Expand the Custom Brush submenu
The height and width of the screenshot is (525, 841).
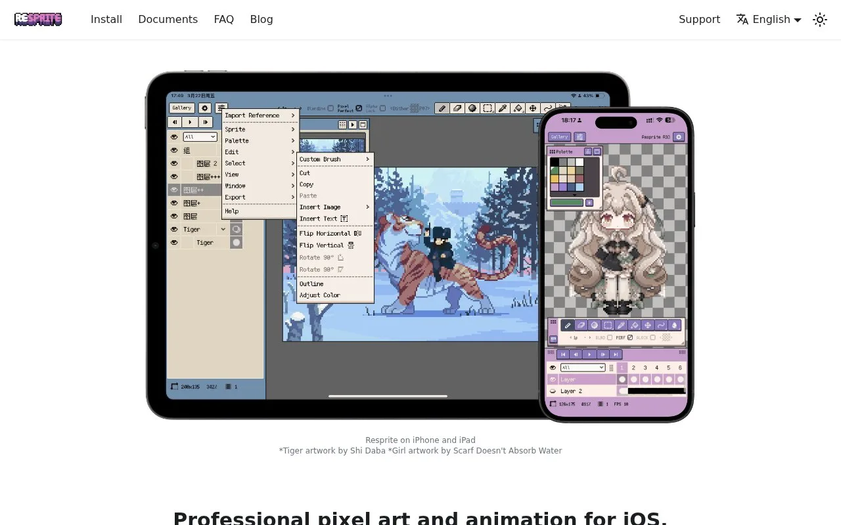tap(335, 159)
